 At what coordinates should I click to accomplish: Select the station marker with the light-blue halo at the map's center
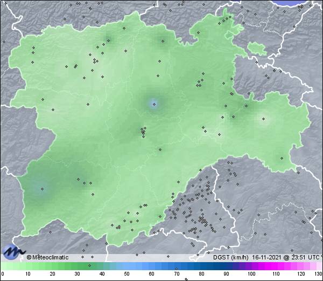(154, 104)
